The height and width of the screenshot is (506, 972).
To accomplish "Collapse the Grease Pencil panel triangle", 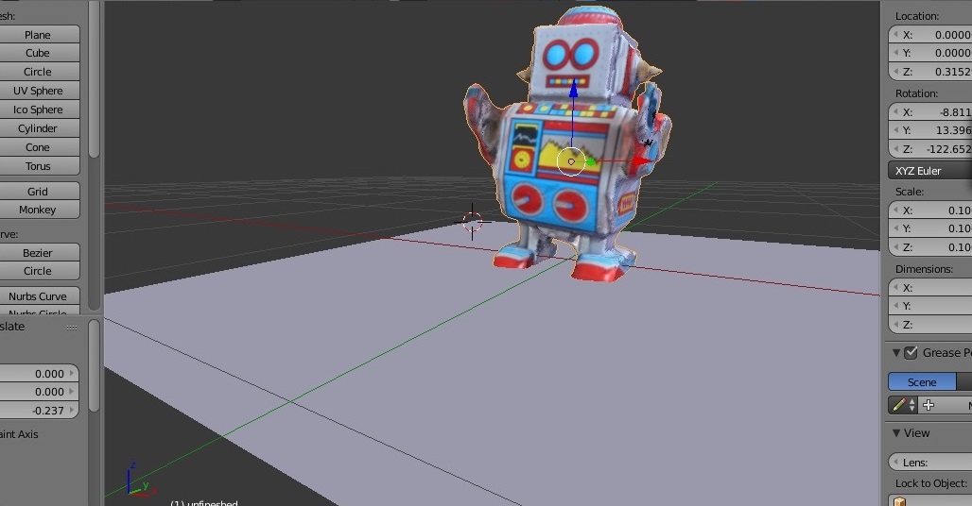I will (x=895, y=353).
